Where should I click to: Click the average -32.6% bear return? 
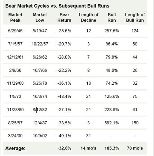(64, 148)
